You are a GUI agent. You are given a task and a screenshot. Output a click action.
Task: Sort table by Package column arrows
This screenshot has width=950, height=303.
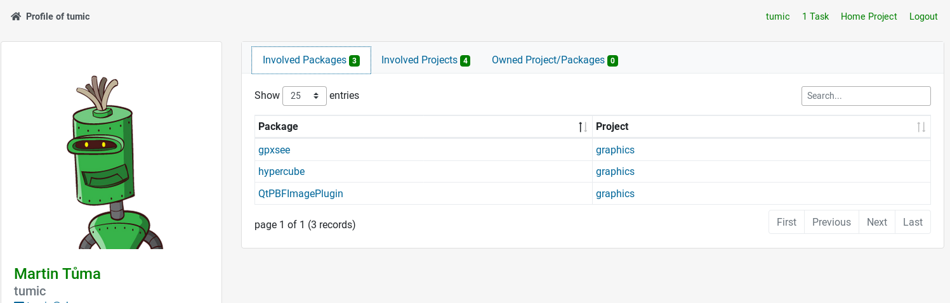[583, 127]
